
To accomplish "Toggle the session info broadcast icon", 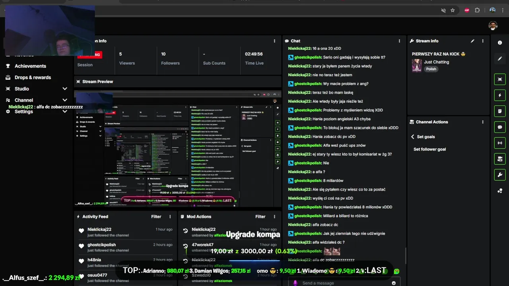I will pos(500,143).
